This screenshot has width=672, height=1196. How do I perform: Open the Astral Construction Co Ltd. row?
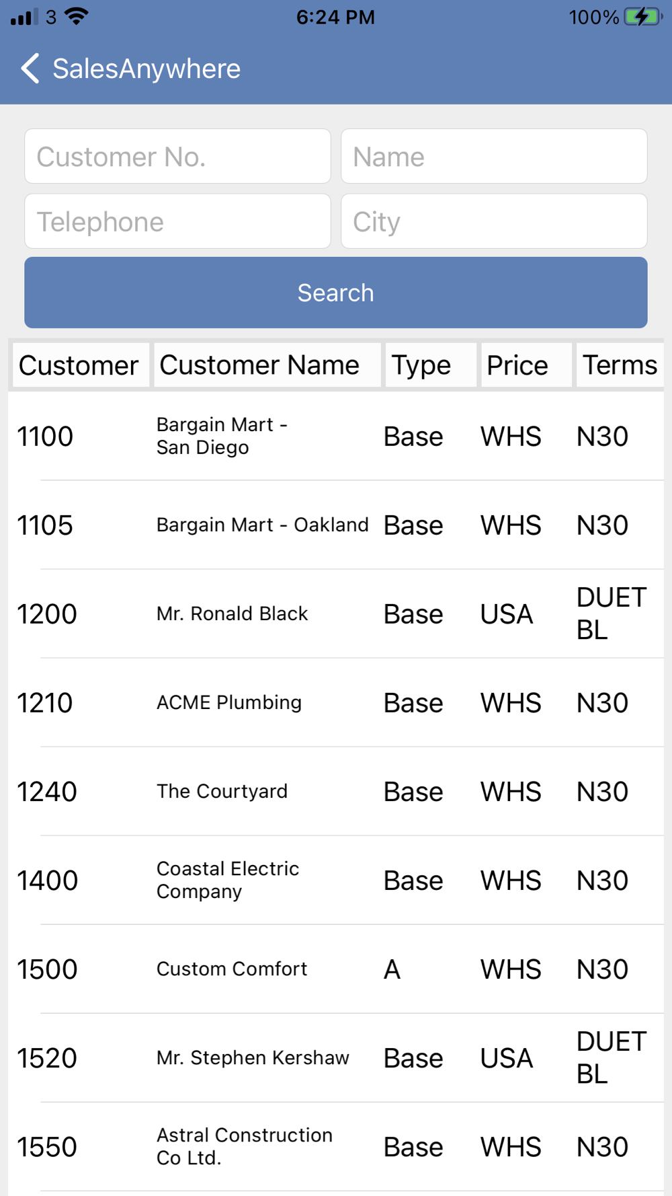pyautogui.click(x=336, y=1146)
